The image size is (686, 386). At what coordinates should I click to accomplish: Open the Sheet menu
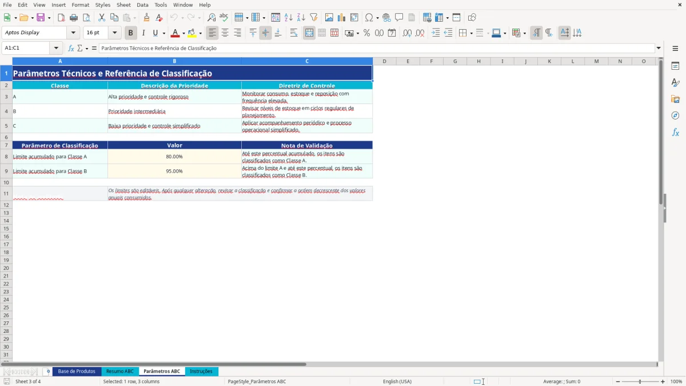(123, 5)
